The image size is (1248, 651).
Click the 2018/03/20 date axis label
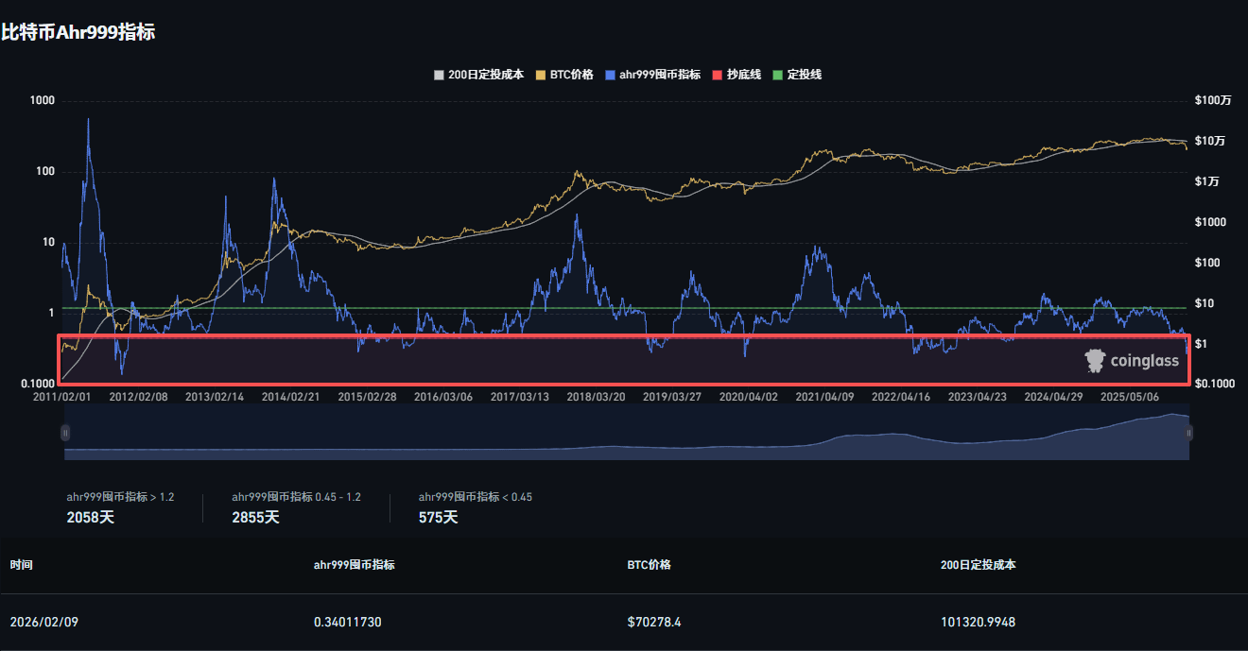(x=596, y=397)
